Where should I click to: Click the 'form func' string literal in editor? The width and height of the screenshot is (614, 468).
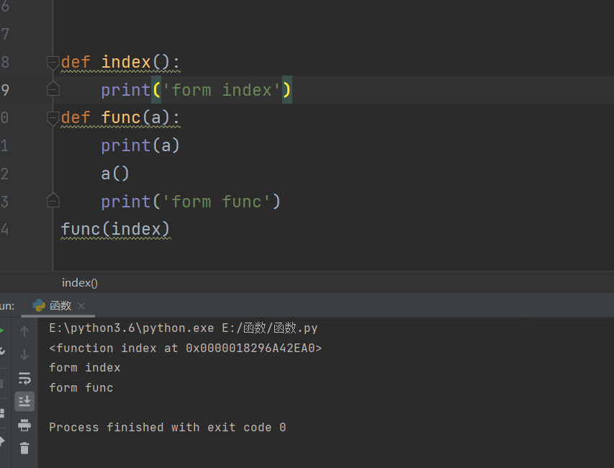[x=216, y=202]
